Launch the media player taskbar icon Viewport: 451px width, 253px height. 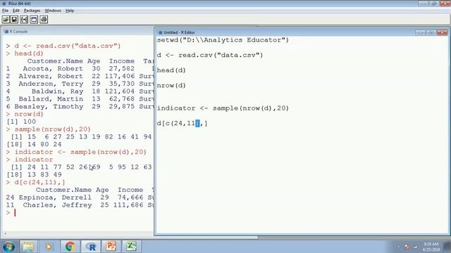(x=49, y=247)
